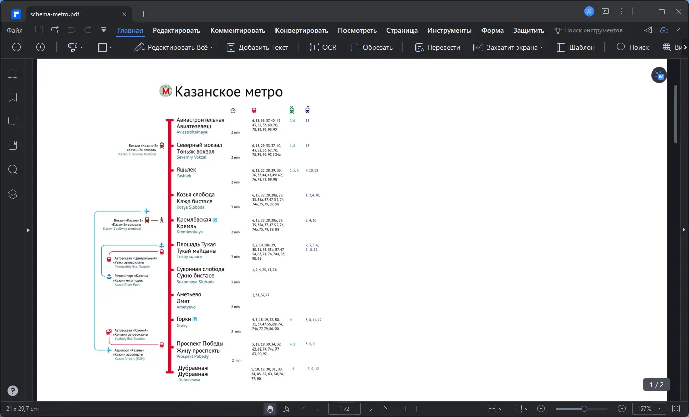Image resolution: width=689 pixels, height=417 pixels.
Task: Adjust the zoom slider handle
Action: coord(584,409)
